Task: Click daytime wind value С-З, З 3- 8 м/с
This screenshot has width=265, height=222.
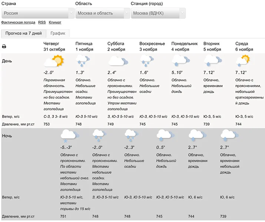Action: pyautogui.click(x=56, y=117)
